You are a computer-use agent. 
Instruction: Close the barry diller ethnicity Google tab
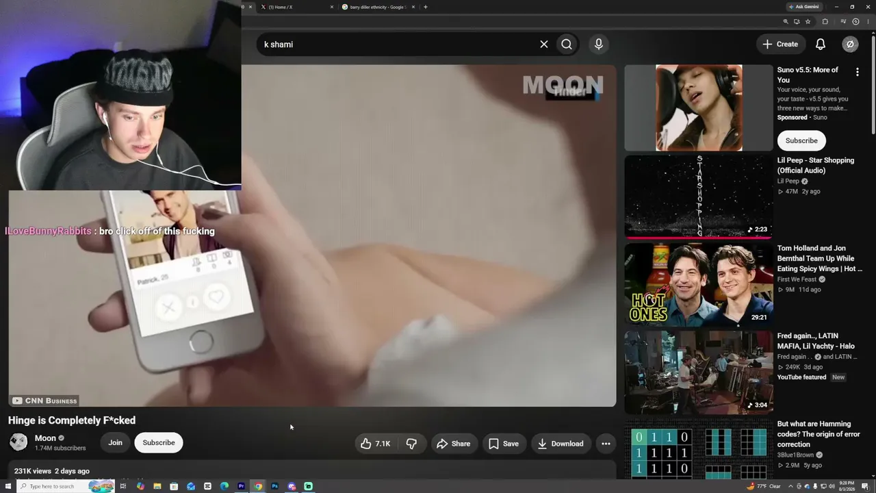click(x=413, y=7)
